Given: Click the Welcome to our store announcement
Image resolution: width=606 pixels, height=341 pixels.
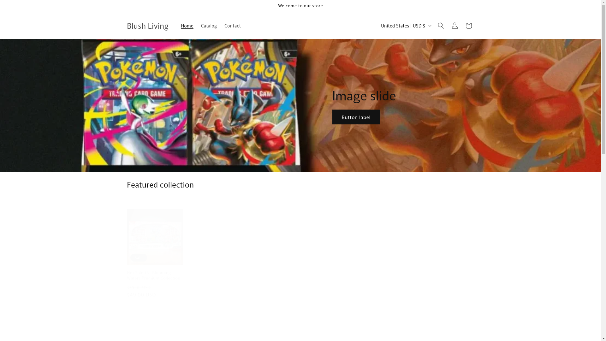Looking at the screenshot, I should click(x=300, y=6).
